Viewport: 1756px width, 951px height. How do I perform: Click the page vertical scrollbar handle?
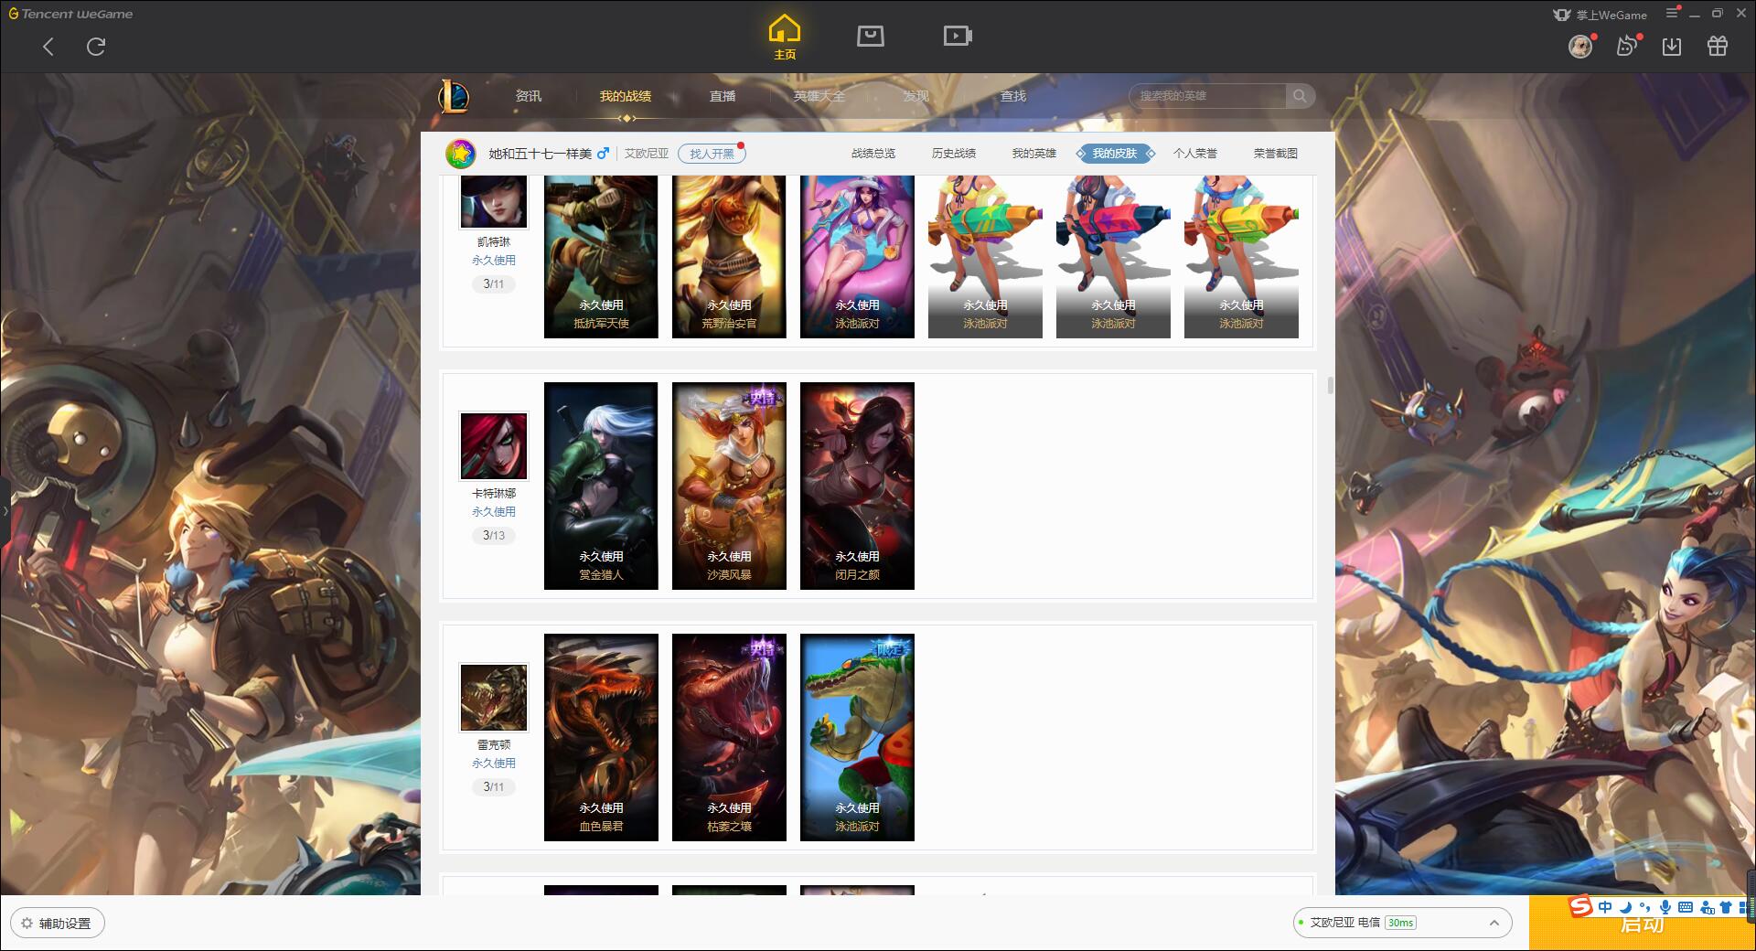coord(1330,385)
